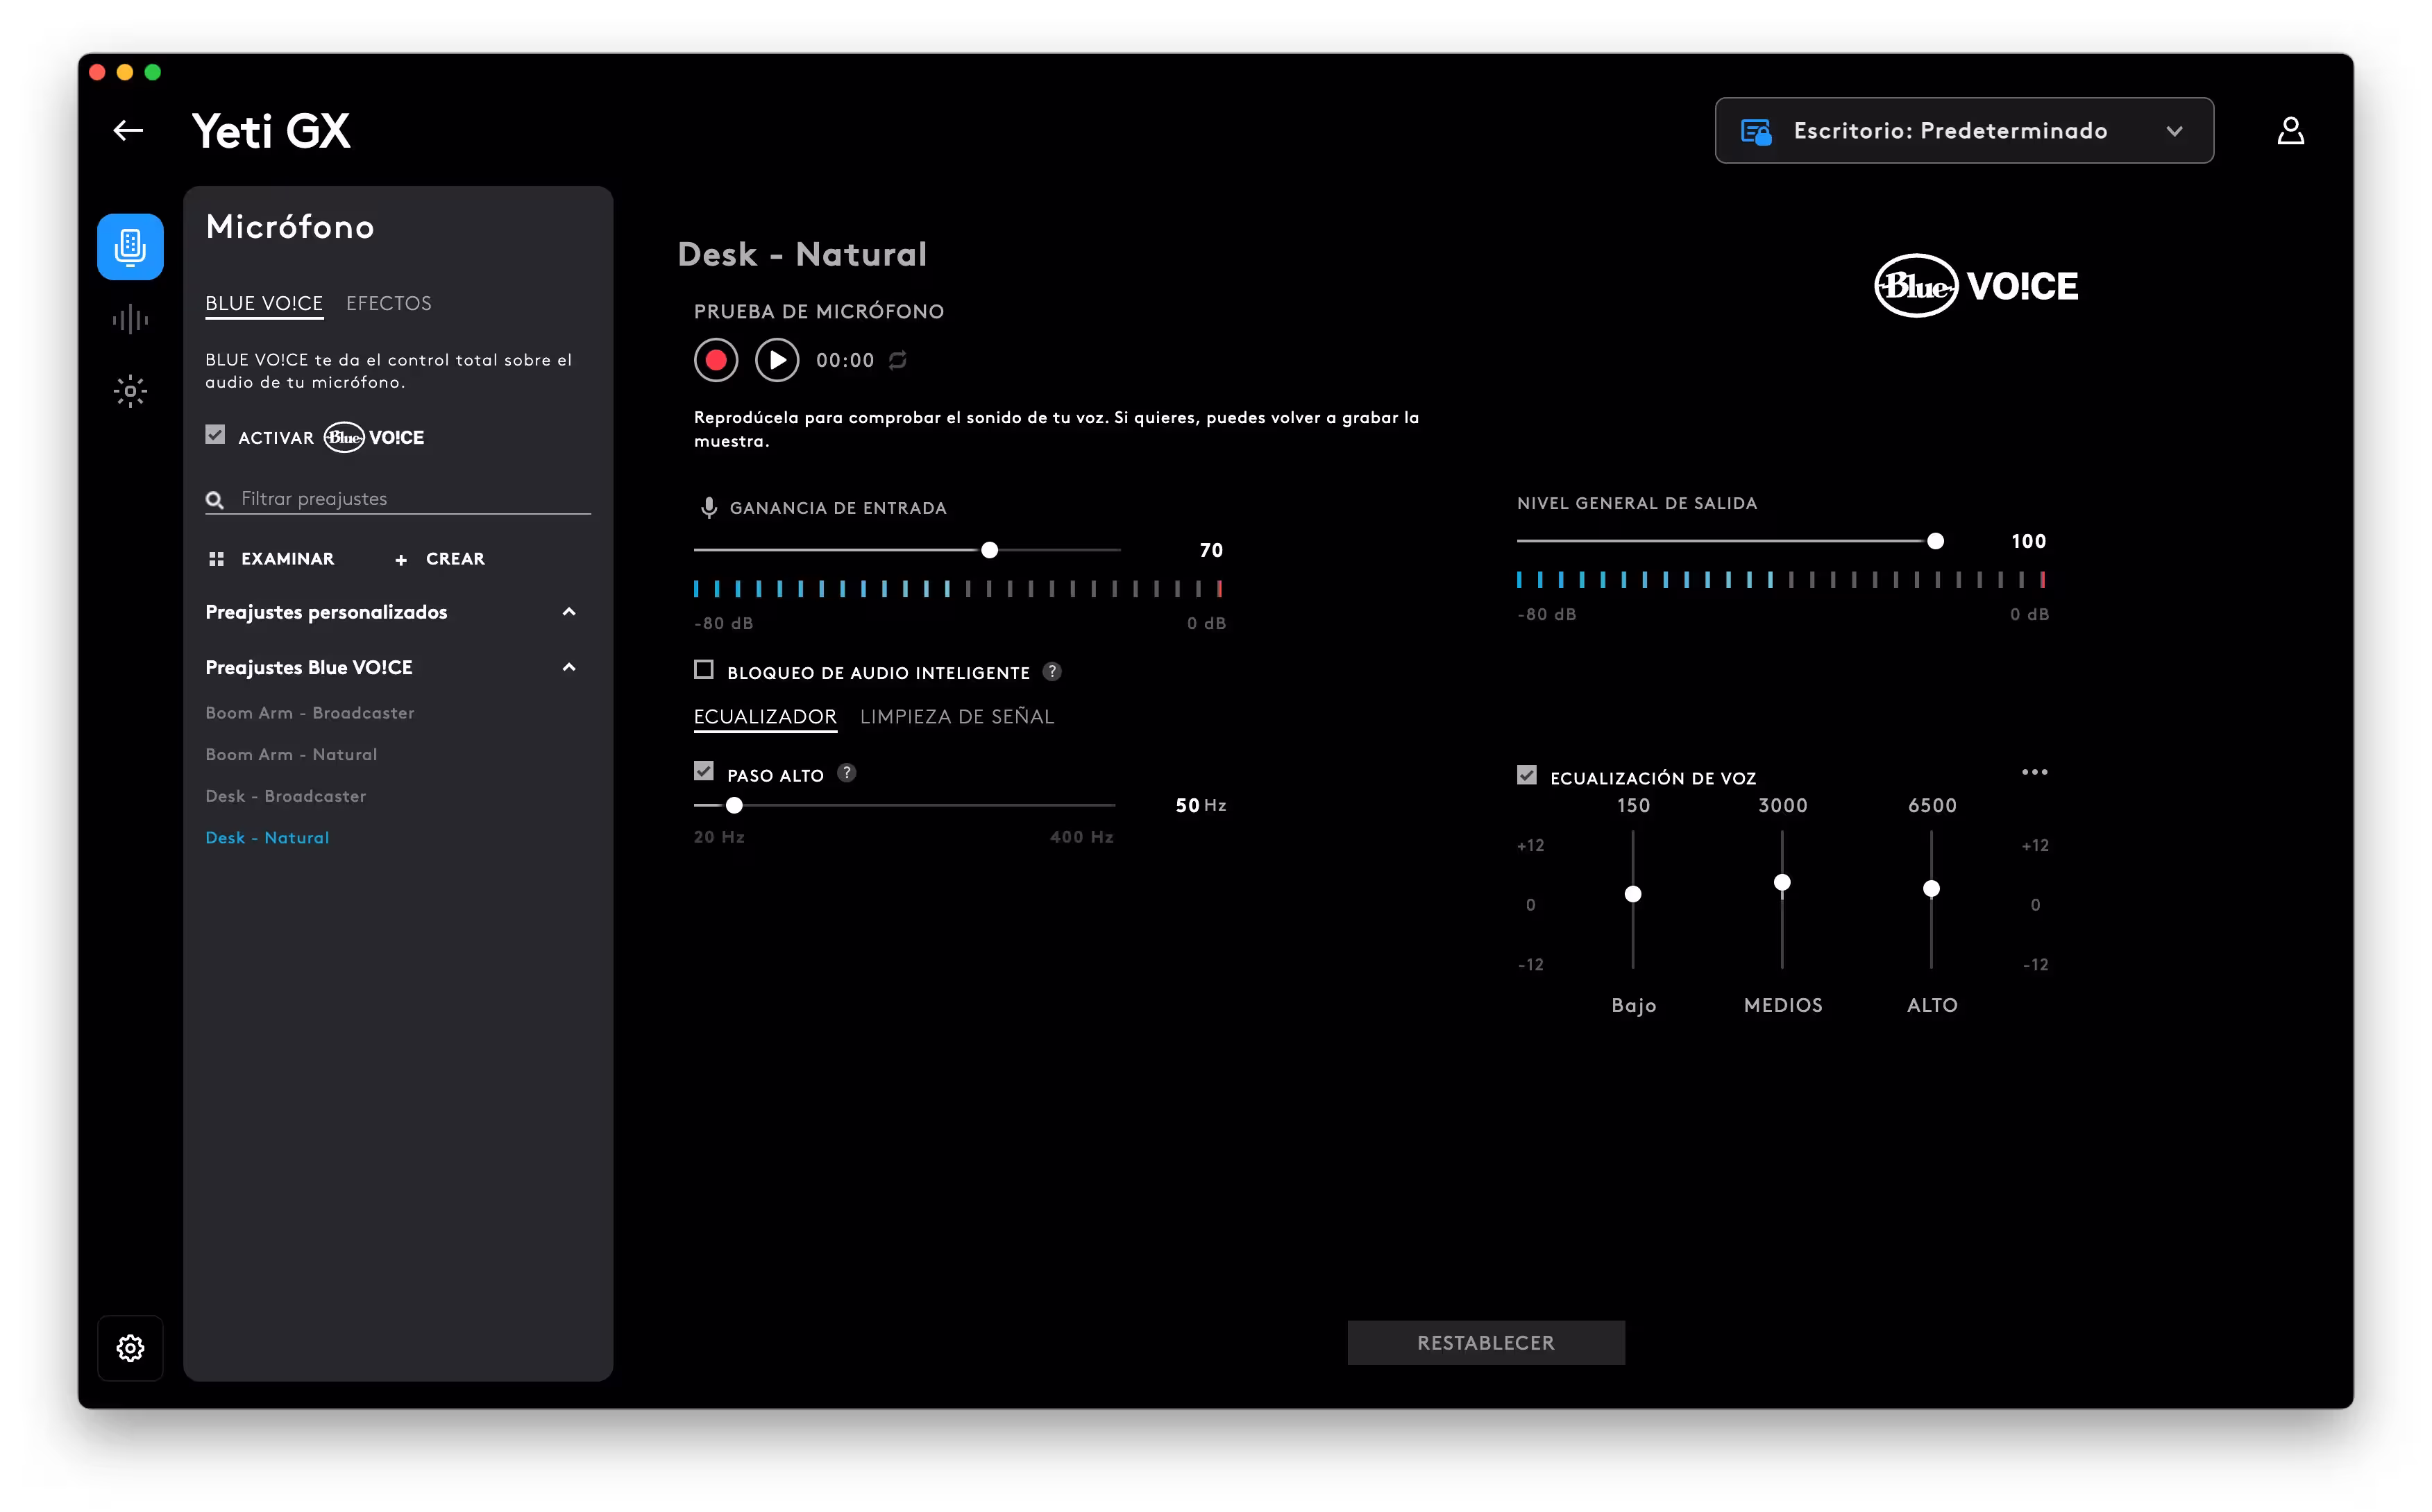The height and width of the screenshot is (1512, 2432).
Task: Click the 00:00 timer readout
Action: pos(845,360)
